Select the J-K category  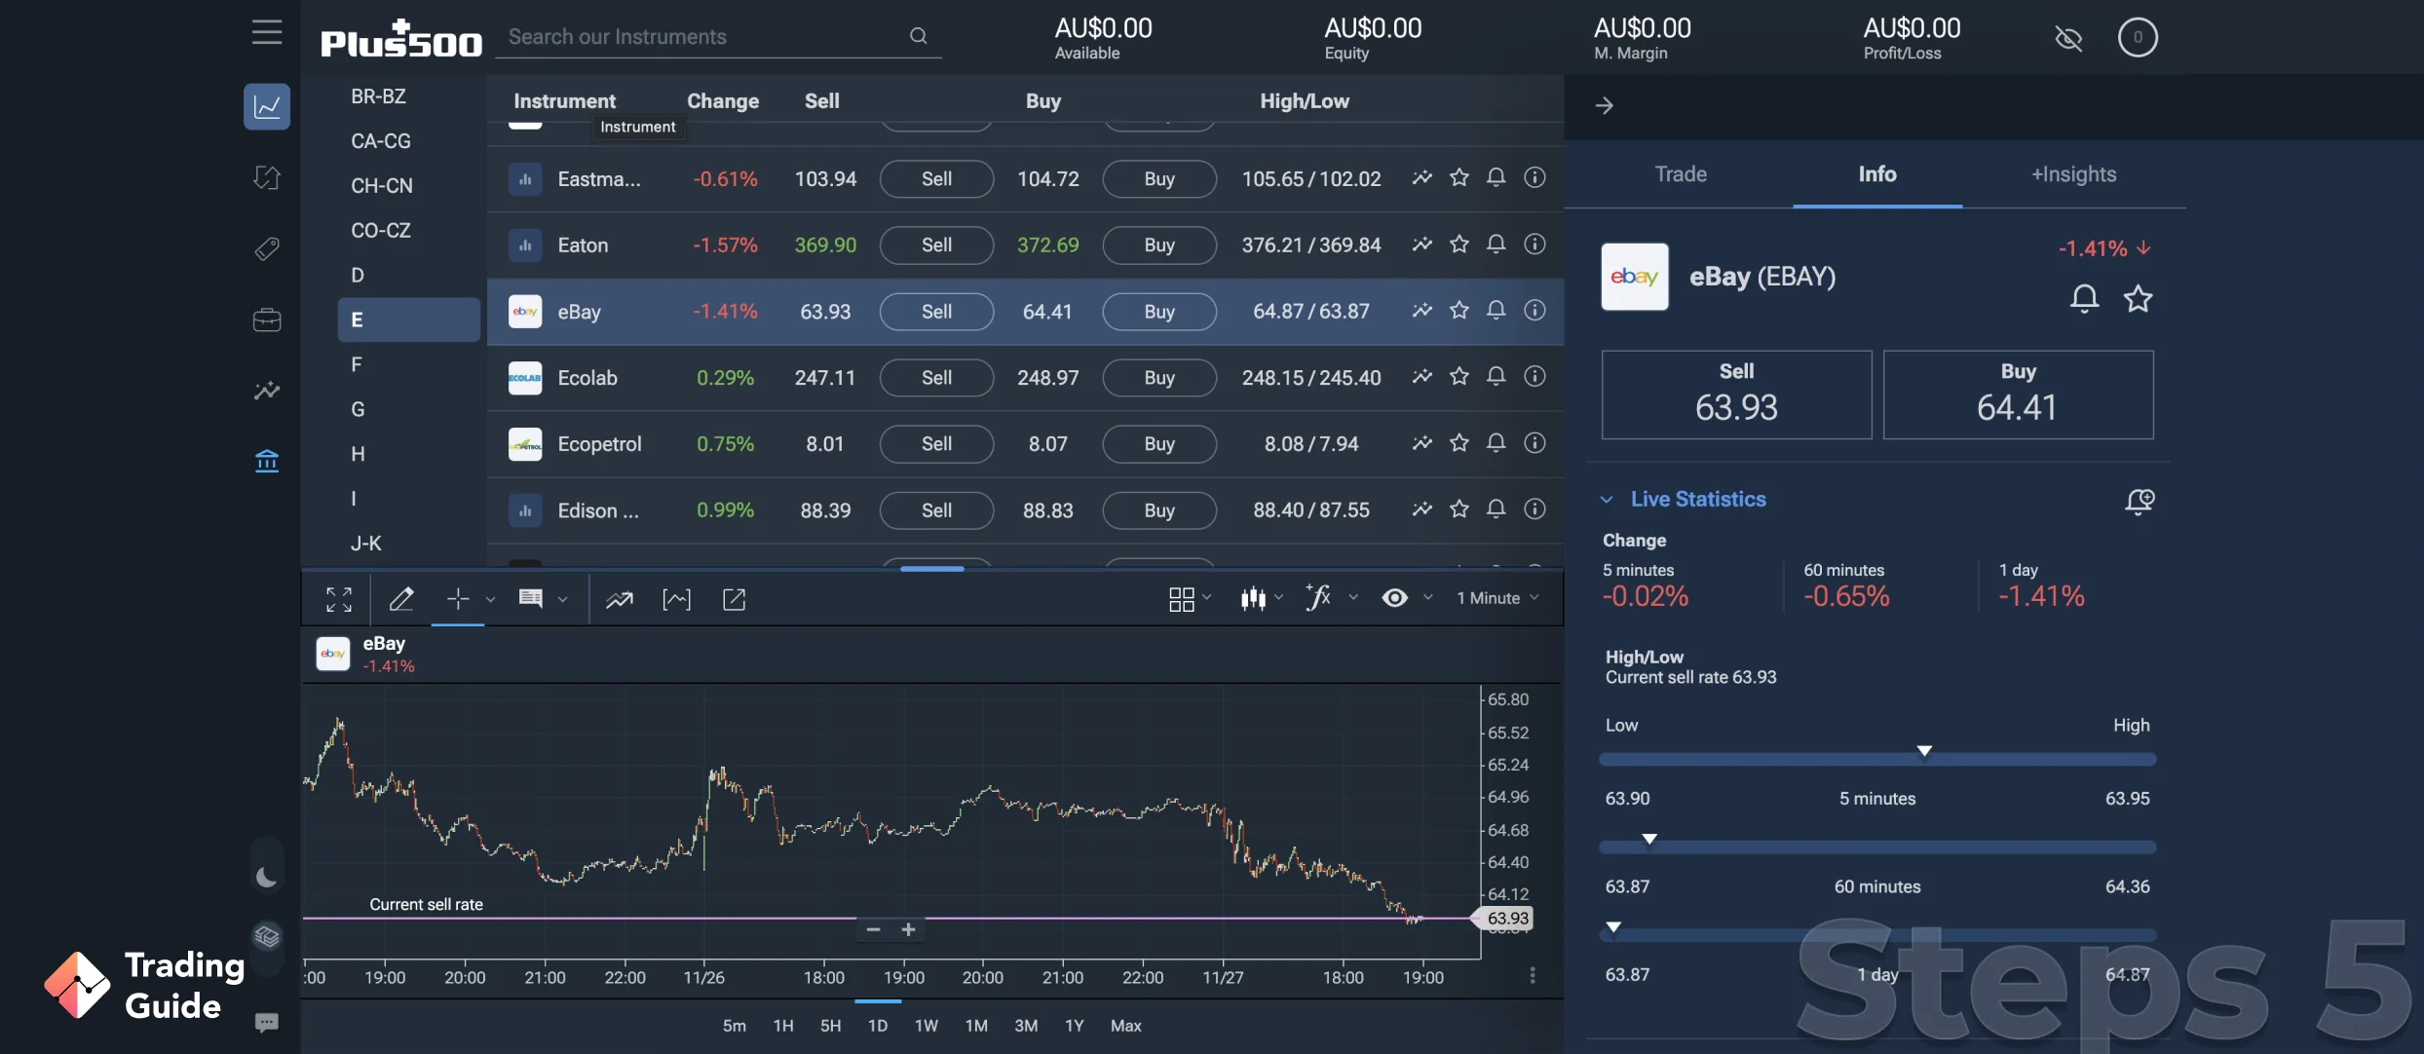click(366, 544)
